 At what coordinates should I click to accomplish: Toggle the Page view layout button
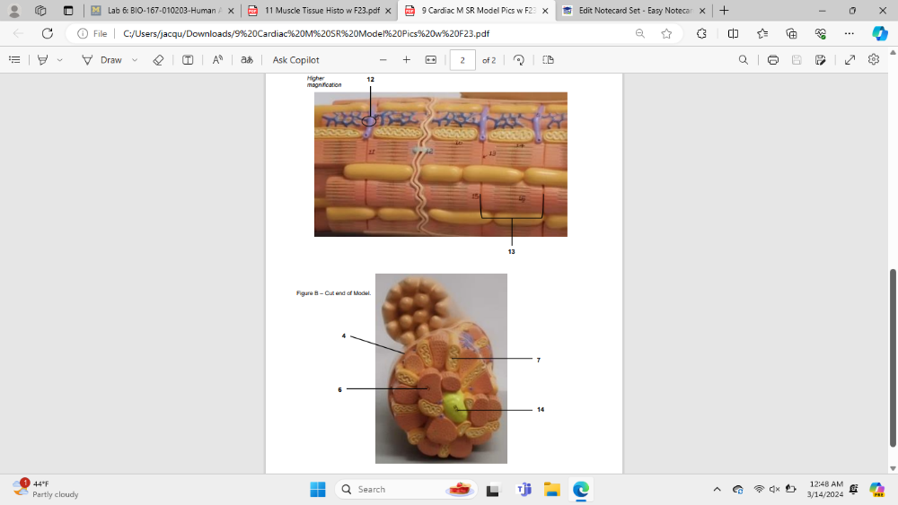(548, 60)
